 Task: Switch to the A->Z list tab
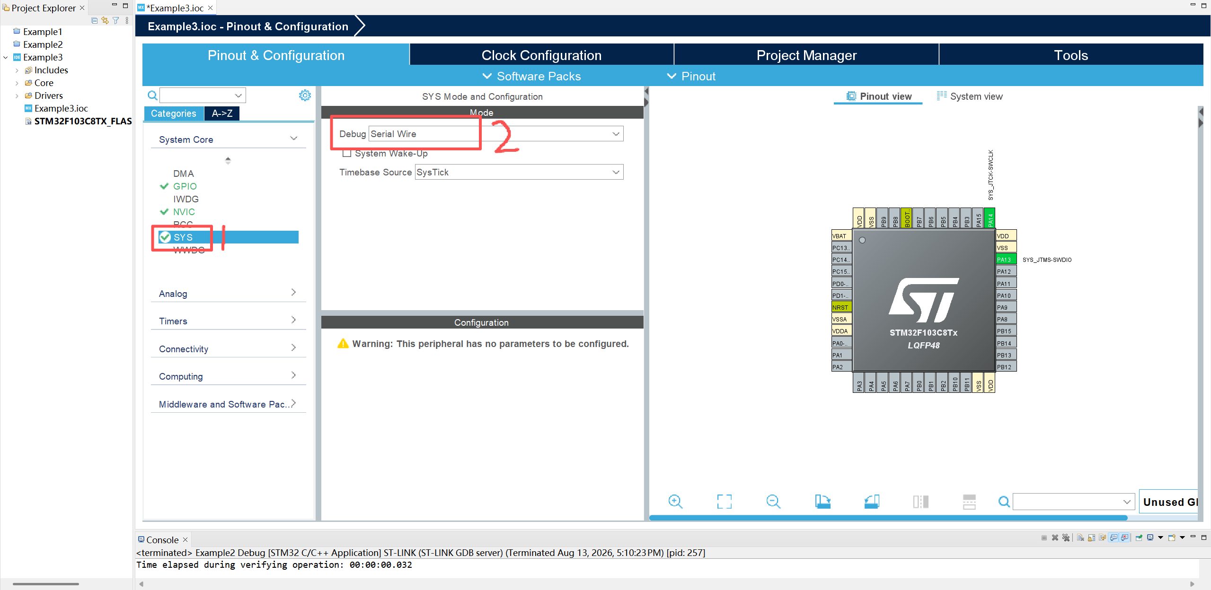coord(222,113)
